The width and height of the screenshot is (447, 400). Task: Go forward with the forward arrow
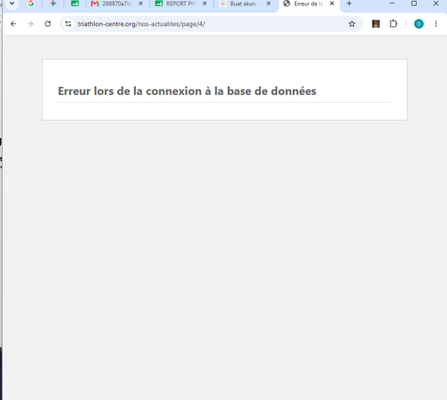coord(30,24)
